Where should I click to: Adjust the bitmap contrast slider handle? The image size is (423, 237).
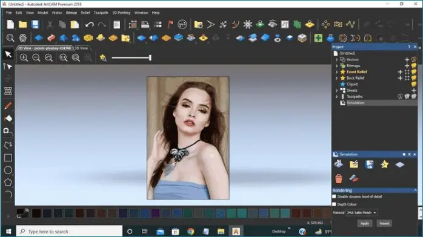pyautogui.click(x=150, y=57)
